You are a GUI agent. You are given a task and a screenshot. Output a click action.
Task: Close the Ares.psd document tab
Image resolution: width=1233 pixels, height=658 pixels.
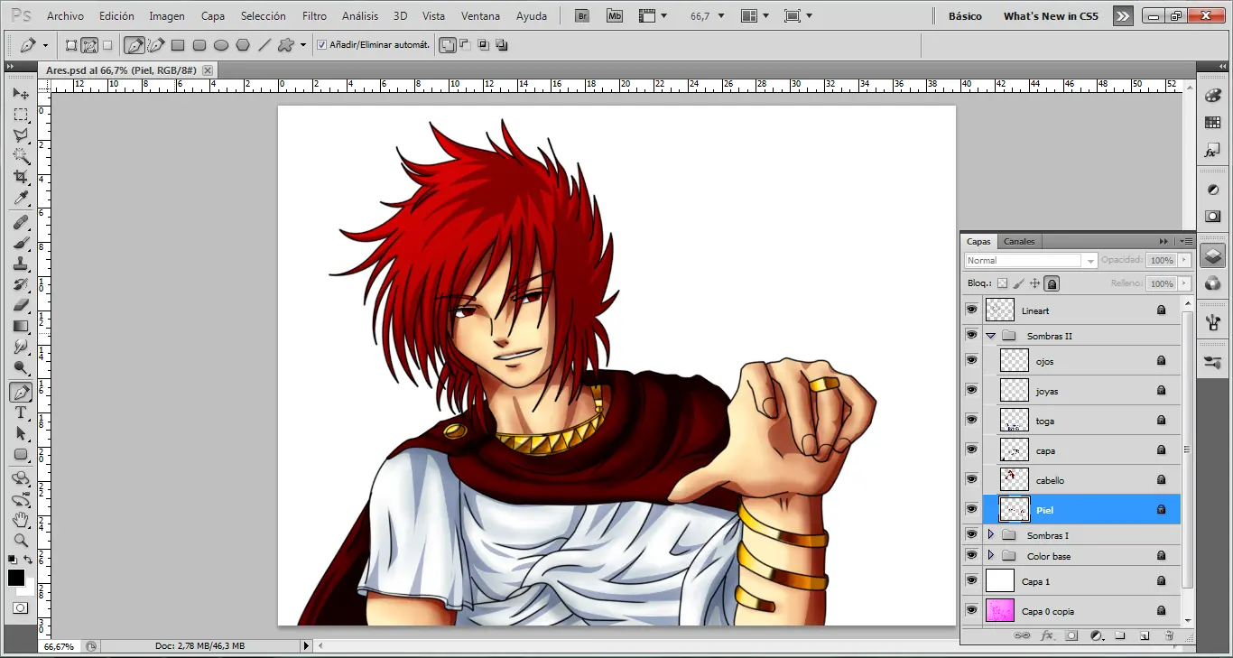[208, 70]
